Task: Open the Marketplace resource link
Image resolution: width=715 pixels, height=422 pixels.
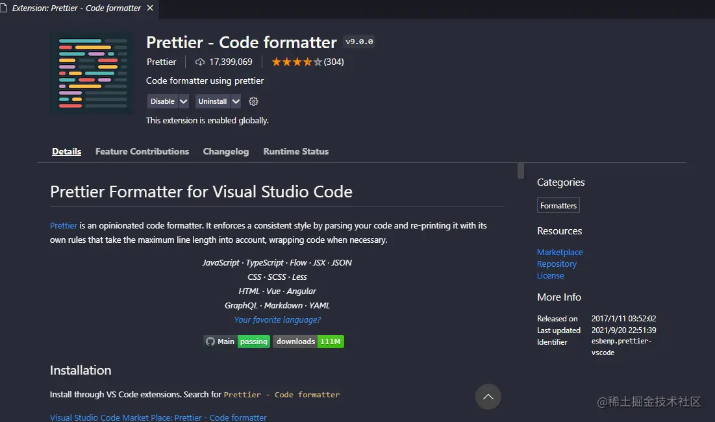Action: click(x=560, y=252)
